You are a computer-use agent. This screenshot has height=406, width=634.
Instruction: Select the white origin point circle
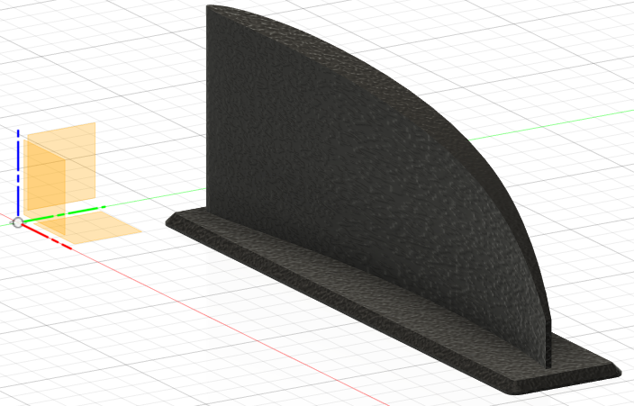[18, 222]
